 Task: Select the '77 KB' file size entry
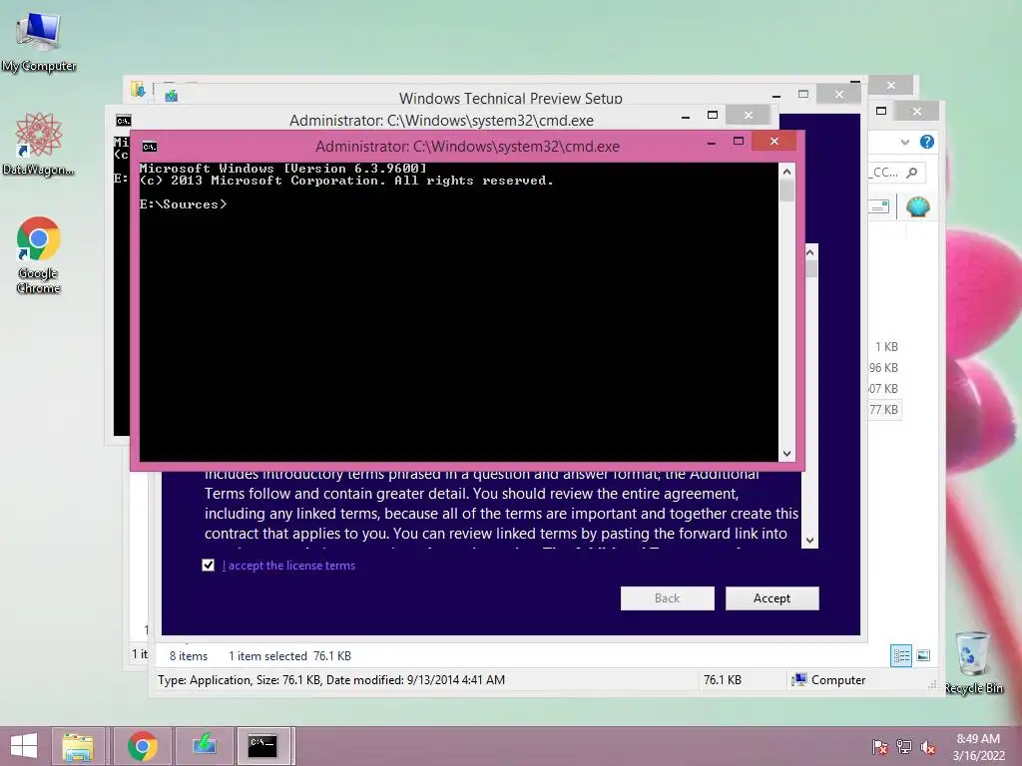coord(884,409)
